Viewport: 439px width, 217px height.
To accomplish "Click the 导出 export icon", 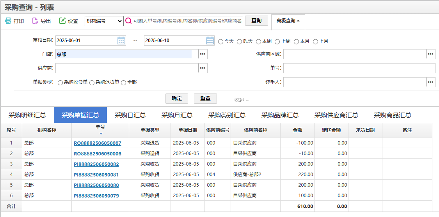I will click(x=35, y=21).
